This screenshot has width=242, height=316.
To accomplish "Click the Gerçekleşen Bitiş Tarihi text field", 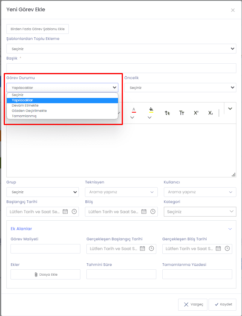I will coord(189,249).
